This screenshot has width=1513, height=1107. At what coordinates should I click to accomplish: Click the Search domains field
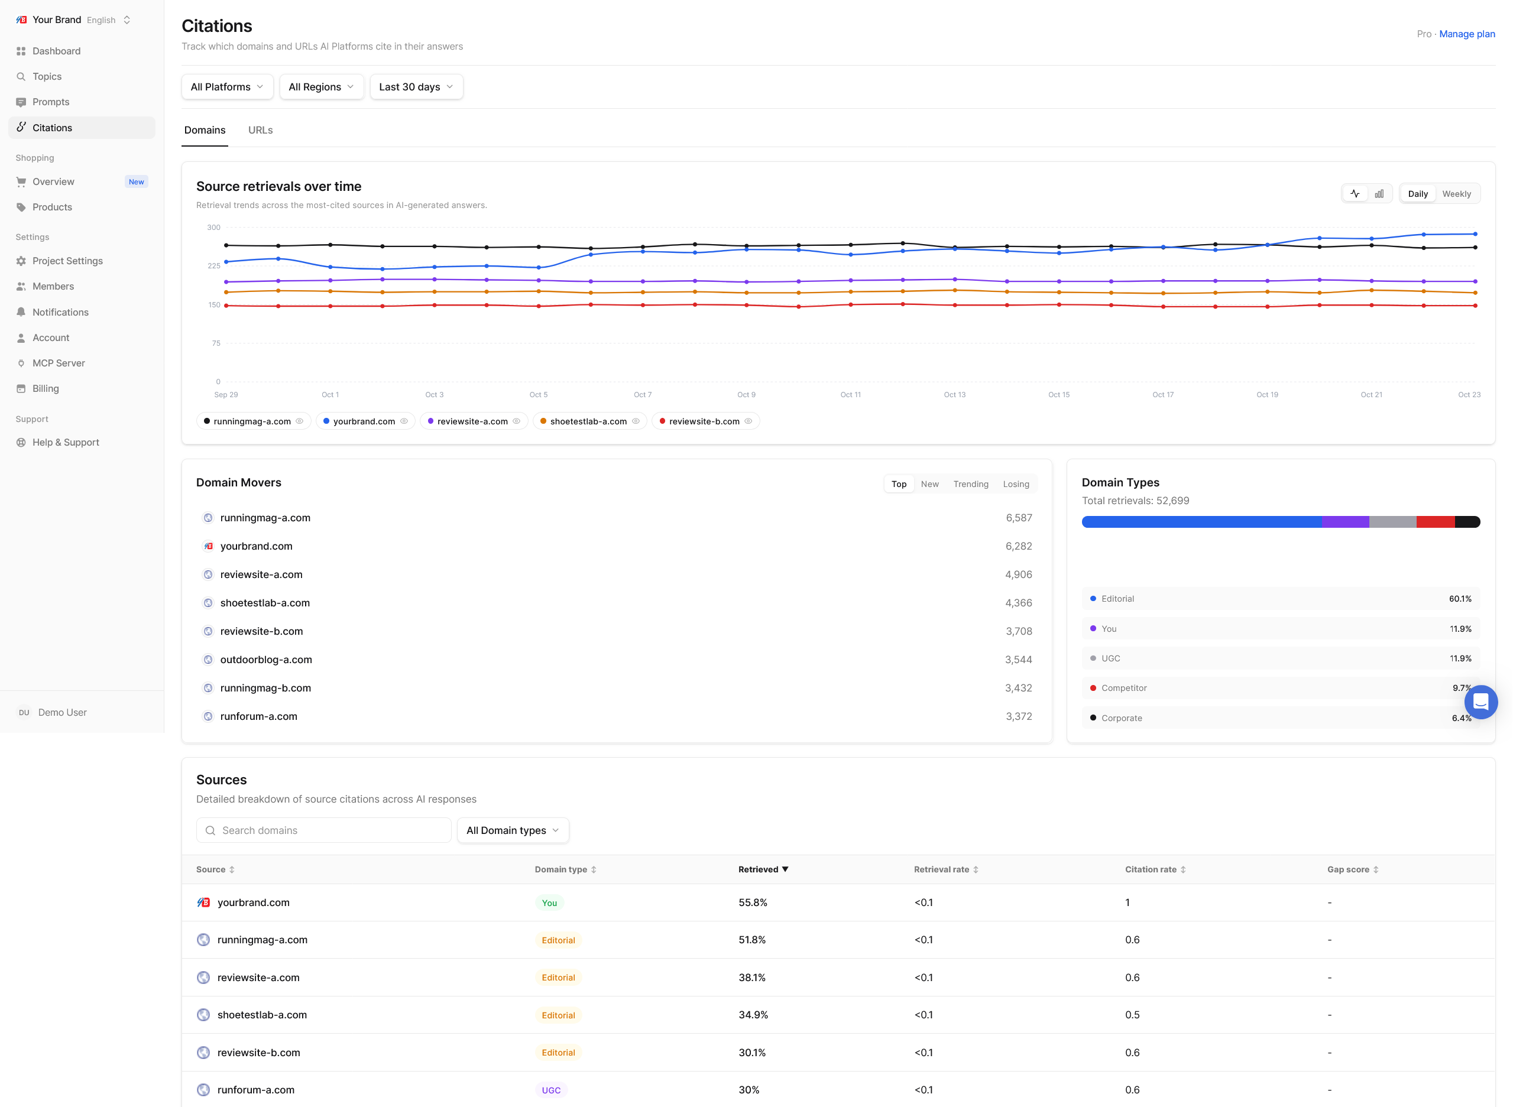coord(324,830)
